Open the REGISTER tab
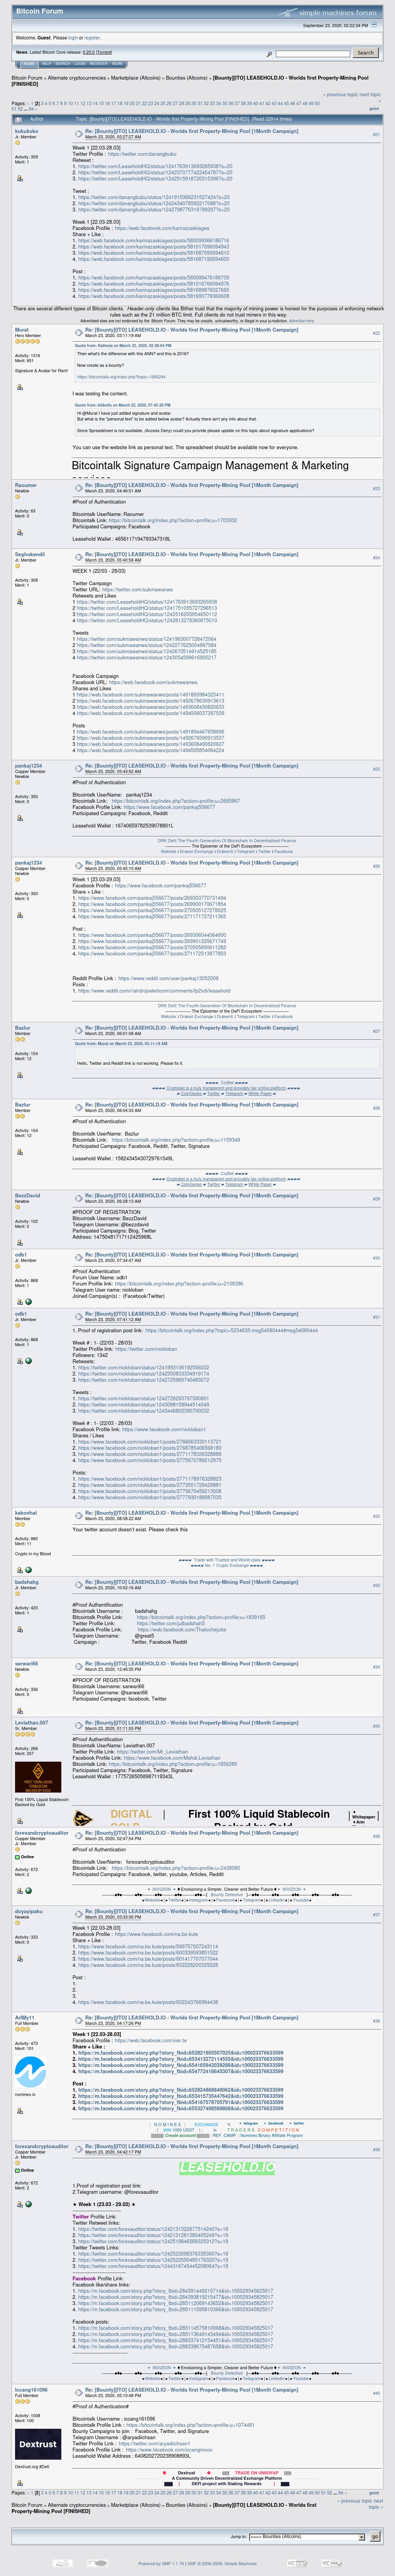Viewport: 395px width, 2576px height. pyautogui.click(x=99, y=64)
